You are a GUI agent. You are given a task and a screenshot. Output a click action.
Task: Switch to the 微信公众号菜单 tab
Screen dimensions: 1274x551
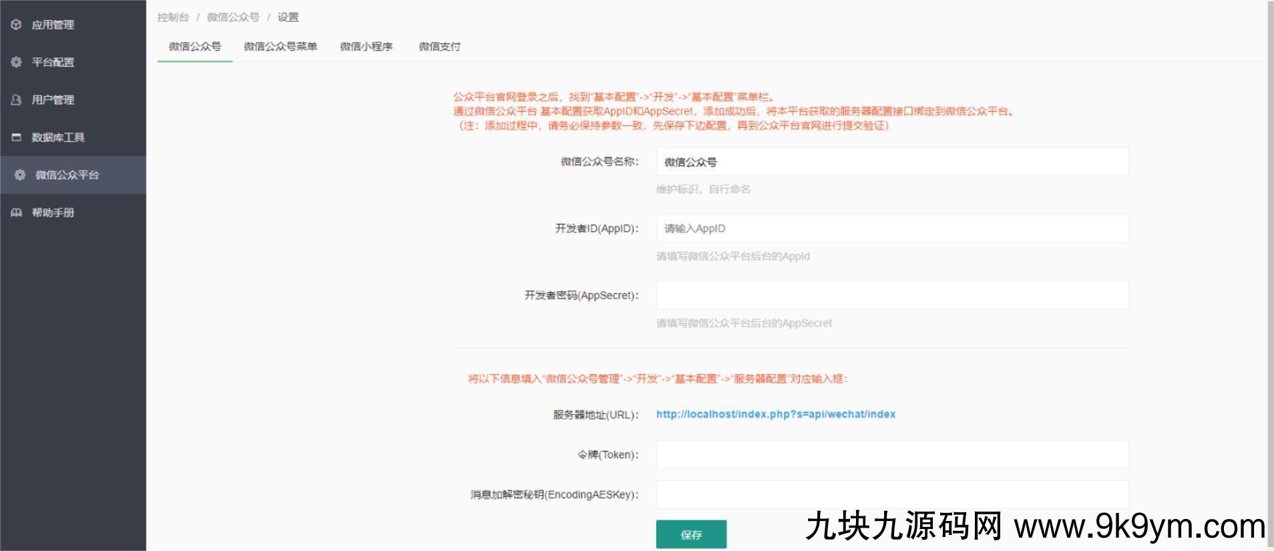(x=280, y=47)
